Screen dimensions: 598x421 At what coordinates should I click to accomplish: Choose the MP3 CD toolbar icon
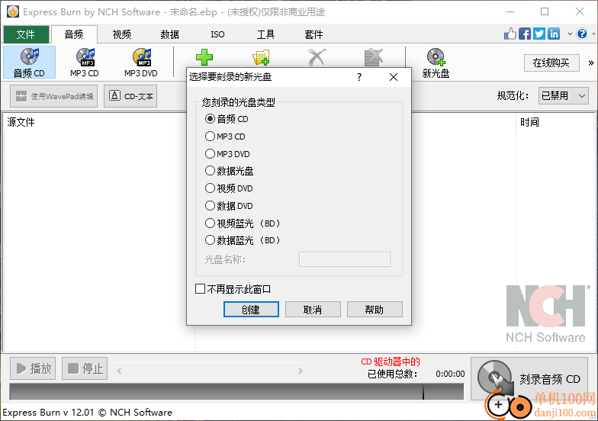pos(85,63)
